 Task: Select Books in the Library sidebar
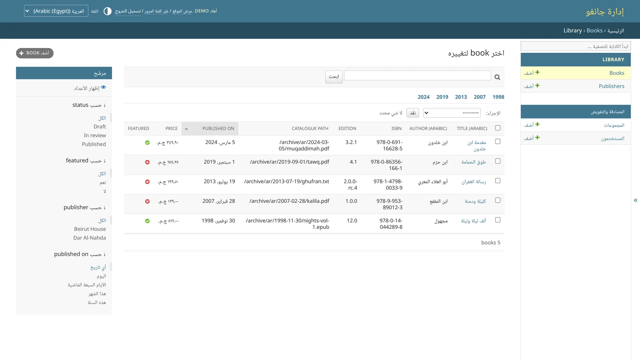(x=617, y=73)
